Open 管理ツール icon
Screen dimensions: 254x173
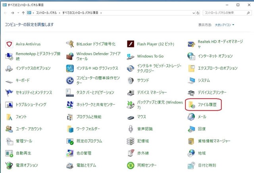pyautogui.click(x=9, y=141)
